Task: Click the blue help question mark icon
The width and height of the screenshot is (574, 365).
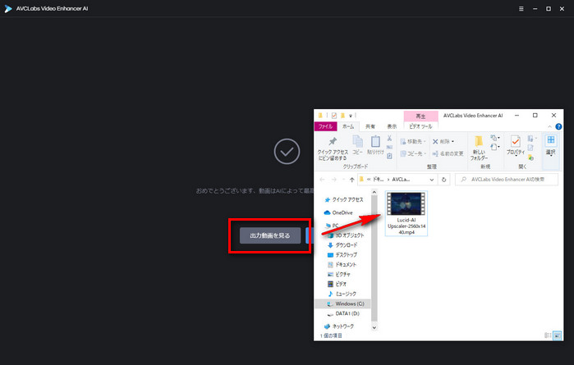Action: 558,126
